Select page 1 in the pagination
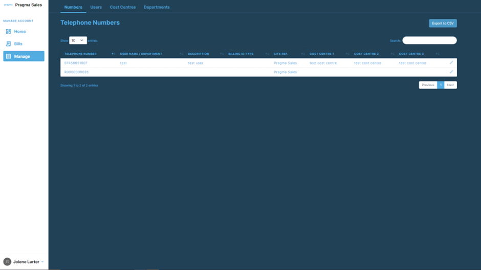The width and height of the screenshot is (481, 270). click(441, 85)
